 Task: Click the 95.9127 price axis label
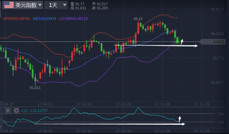[x=217, y=9]
